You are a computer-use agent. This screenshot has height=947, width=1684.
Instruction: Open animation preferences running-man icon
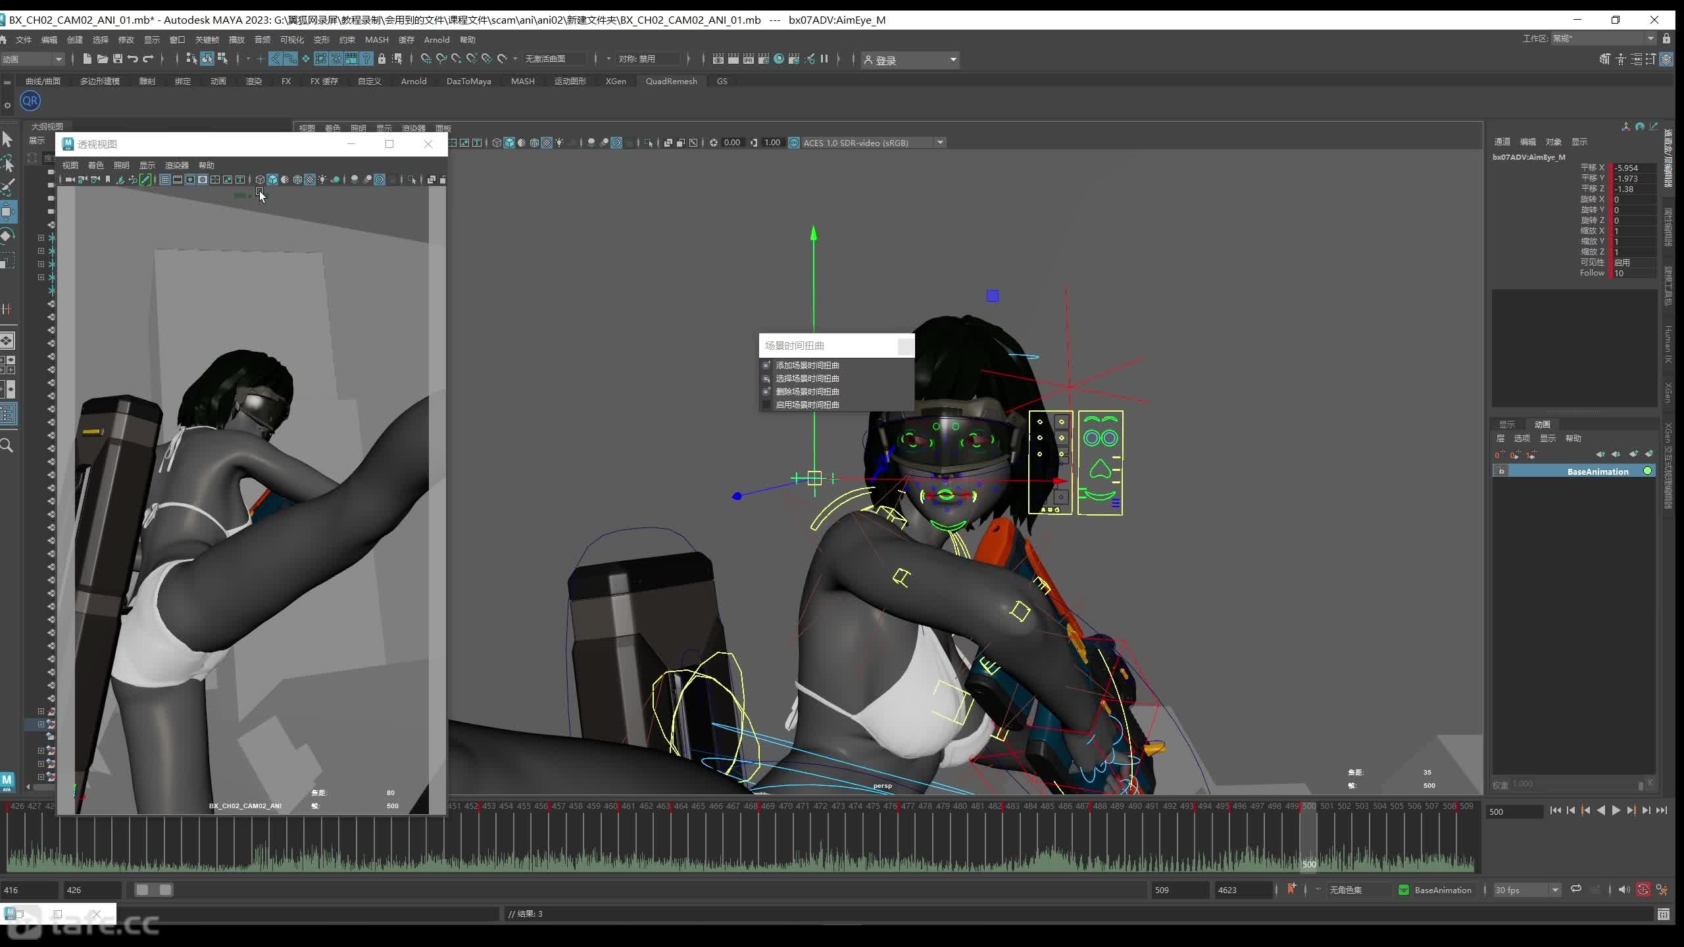pyautogui.click(x=1662, y=890)
